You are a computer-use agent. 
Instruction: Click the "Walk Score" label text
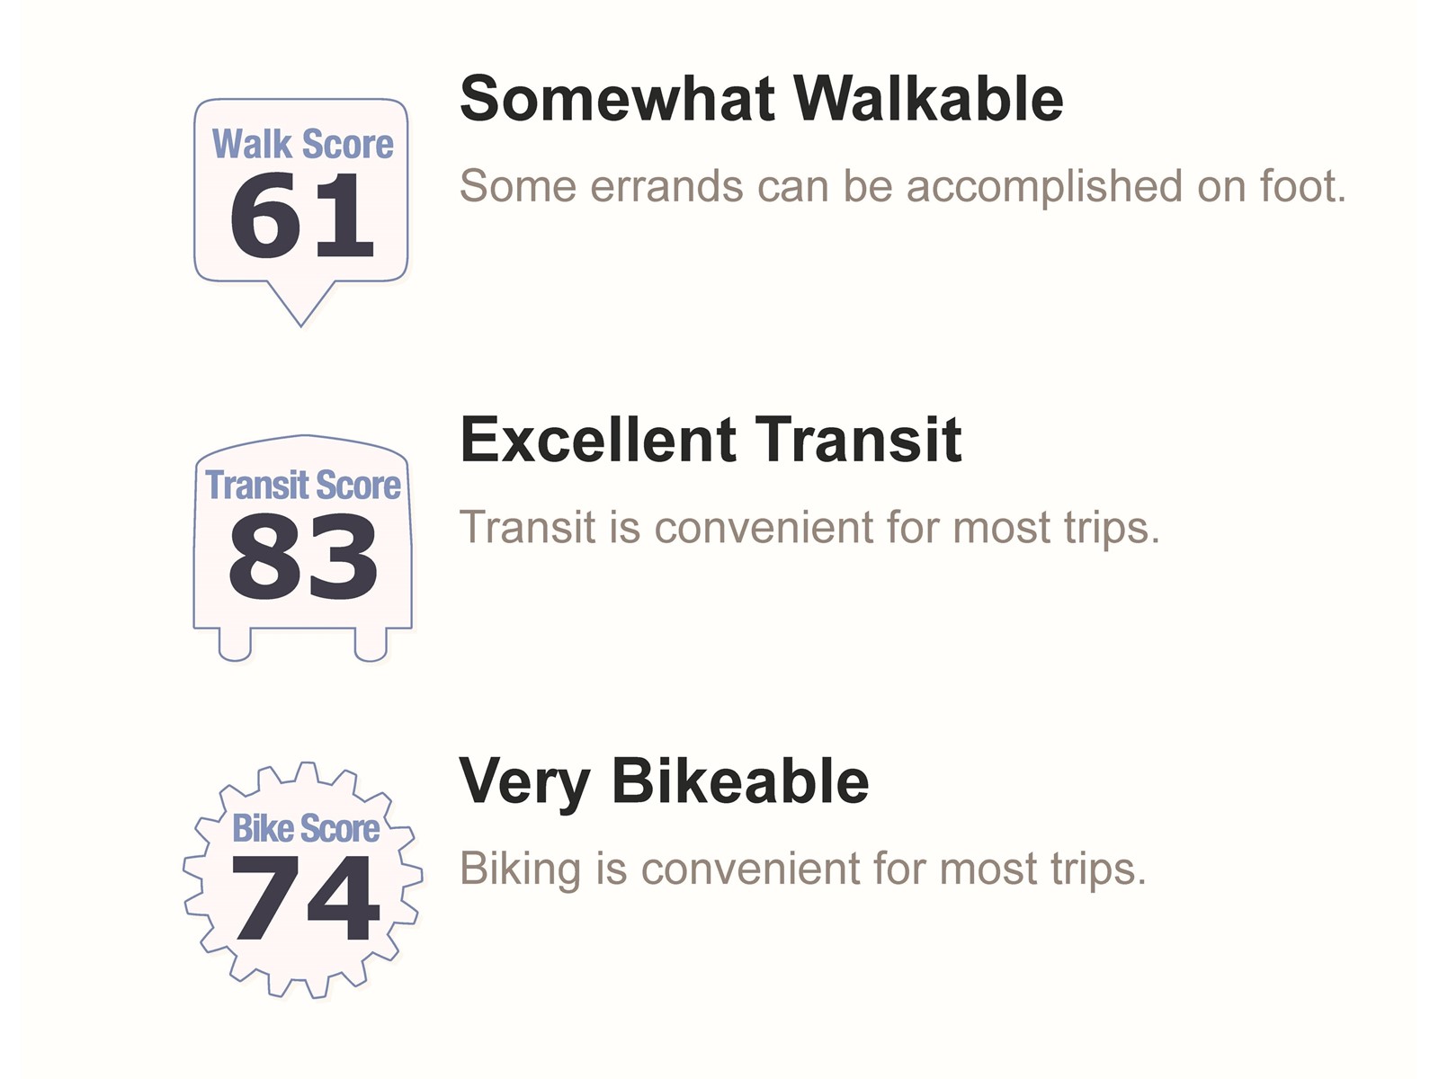[x=302, y=145]
